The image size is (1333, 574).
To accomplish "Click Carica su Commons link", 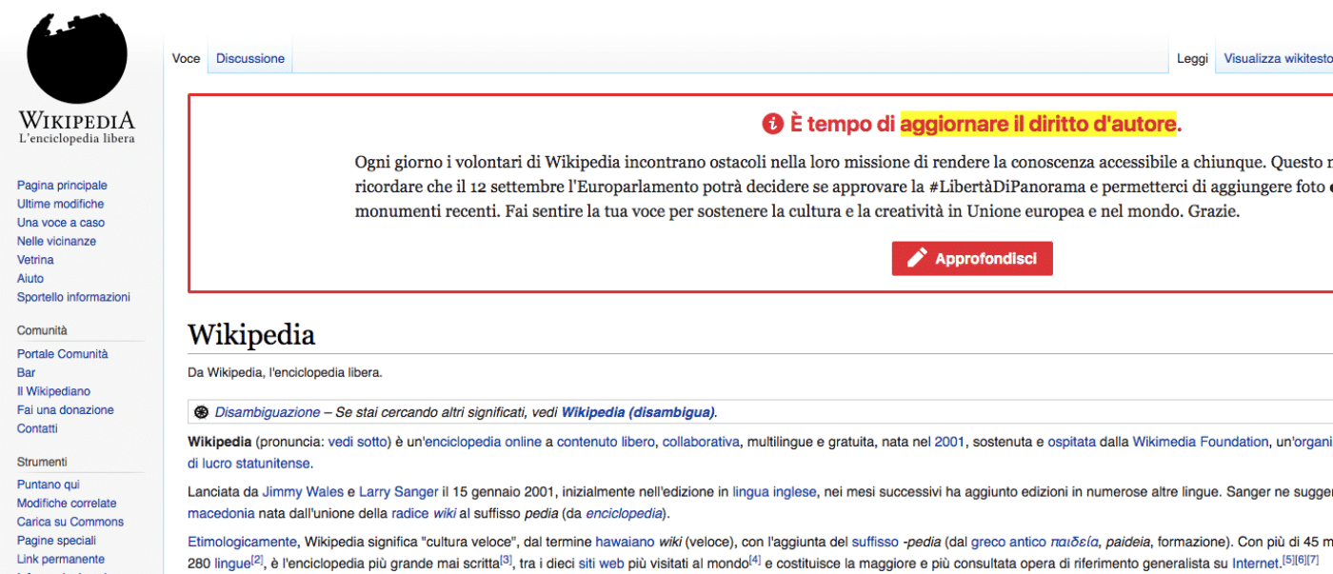I will pos(70,522).
